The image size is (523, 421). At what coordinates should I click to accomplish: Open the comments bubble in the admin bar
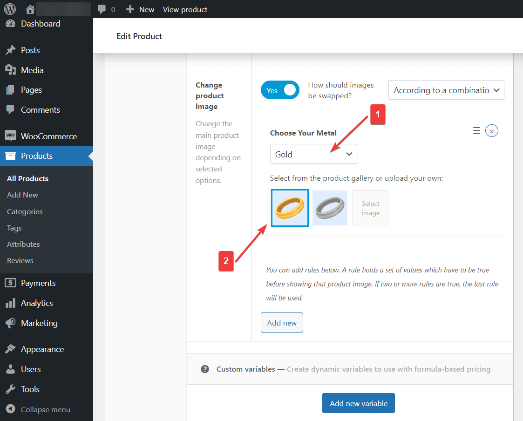point(102,9)
